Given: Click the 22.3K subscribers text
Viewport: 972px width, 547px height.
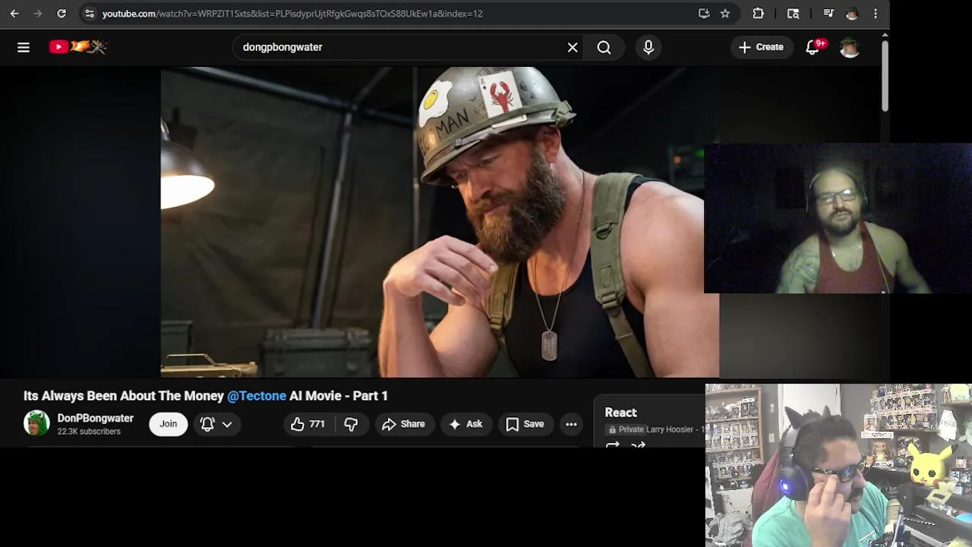Looking at the screenshot, I should tap(89, 432).
